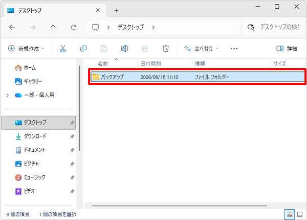This screenshot has height=220, width=307.
Task: Expand chevron after デスクトップ in address bar
Action: point(153,28)
